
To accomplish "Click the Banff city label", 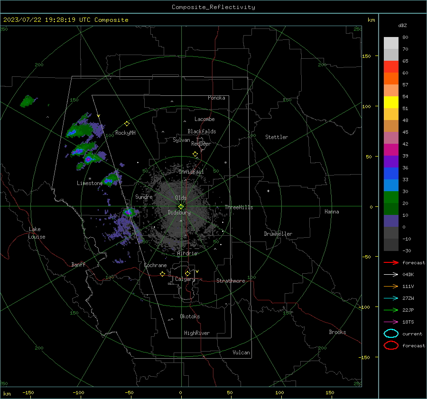I will click(x=78, y=264).
